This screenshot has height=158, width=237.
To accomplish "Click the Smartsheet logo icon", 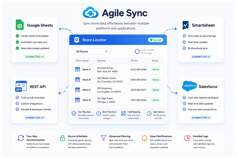I will (x=186, y=25).
